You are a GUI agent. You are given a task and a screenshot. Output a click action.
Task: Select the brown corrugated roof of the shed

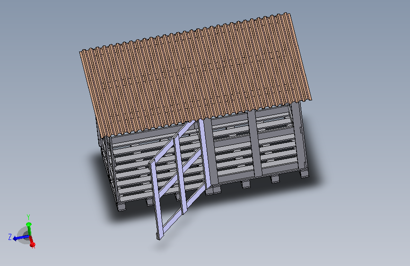click(196, 75)
